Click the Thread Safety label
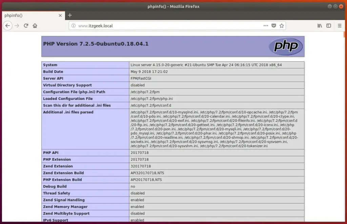The height and width of the screenshot is (224, 347). pyautogui.click(x=57, y=193)
